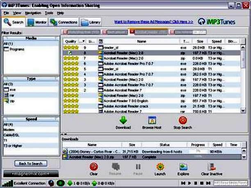This screenshot has height=188, width=251.
Task: Switch to the Monitor tab
Action: pyautogui.click(x=37, y=22)
